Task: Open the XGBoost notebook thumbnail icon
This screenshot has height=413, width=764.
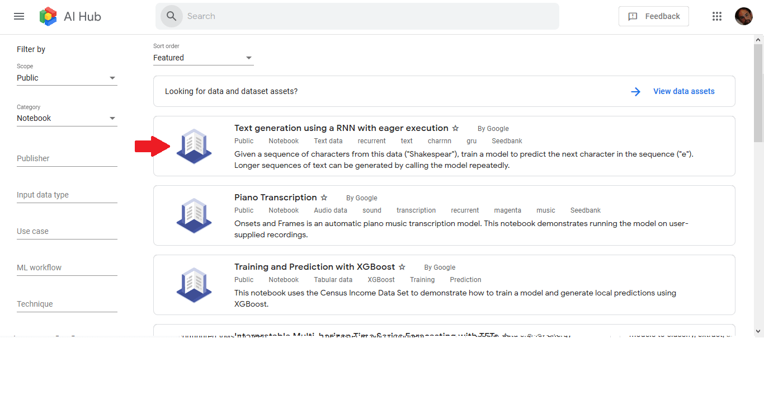Action: coord(194,285)
